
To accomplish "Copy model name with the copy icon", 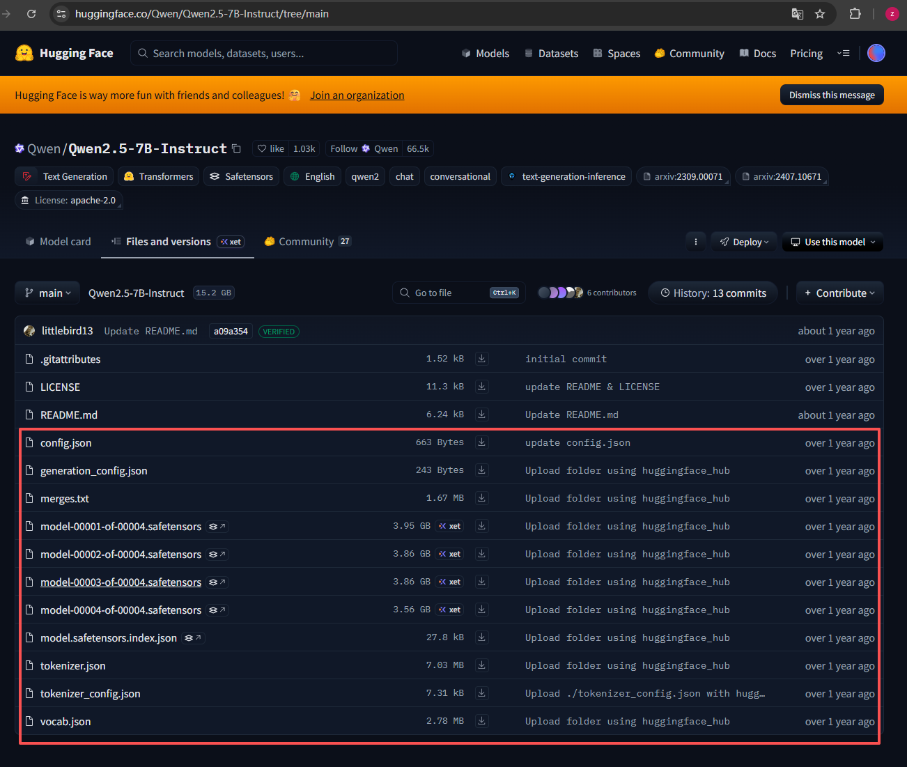I will tap(237, 148).
